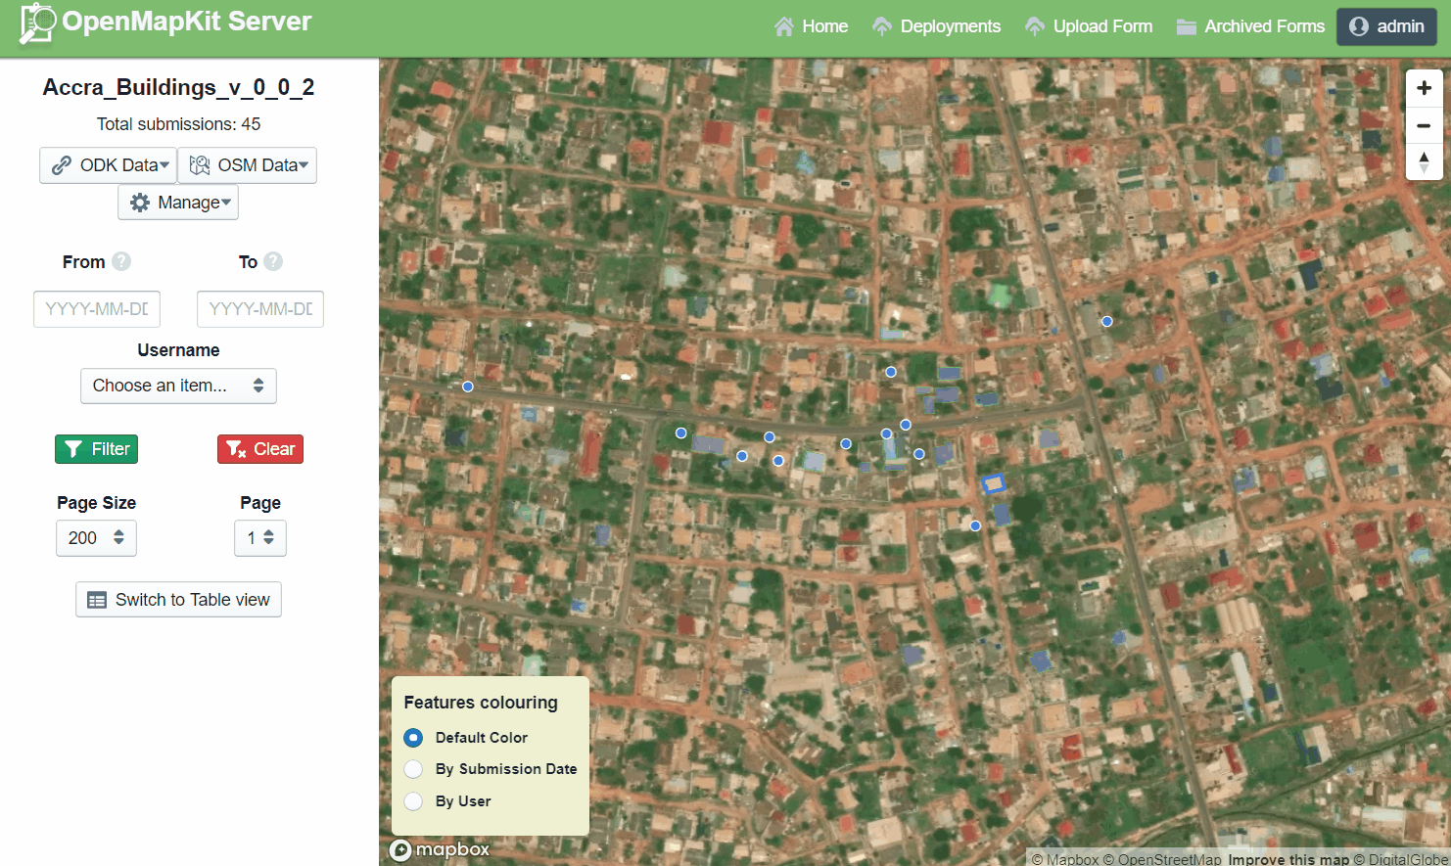Click the OpenMapKit Server logo icon
The height and width of the screenshot is (866, 1451).
37,23
